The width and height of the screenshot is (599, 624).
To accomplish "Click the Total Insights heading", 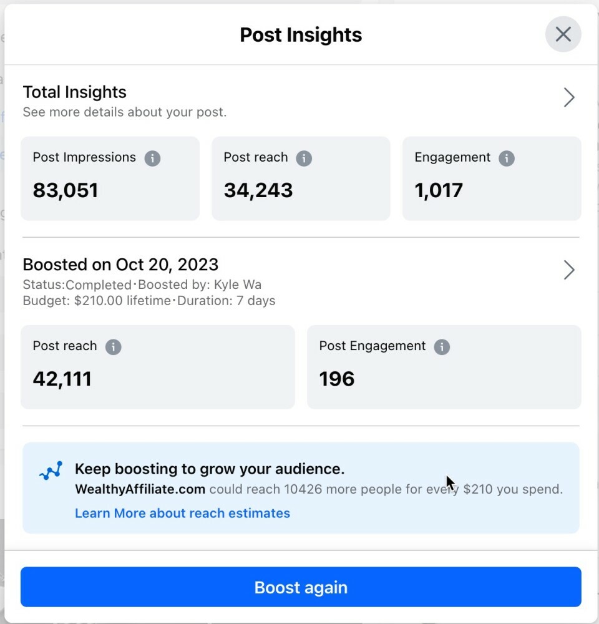I will pos(75,92).
